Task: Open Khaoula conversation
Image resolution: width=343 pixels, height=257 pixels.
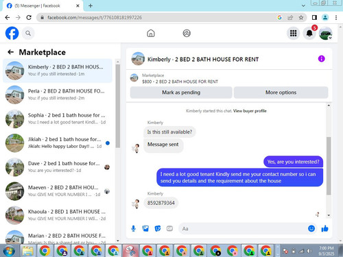Action: point(58,215)
